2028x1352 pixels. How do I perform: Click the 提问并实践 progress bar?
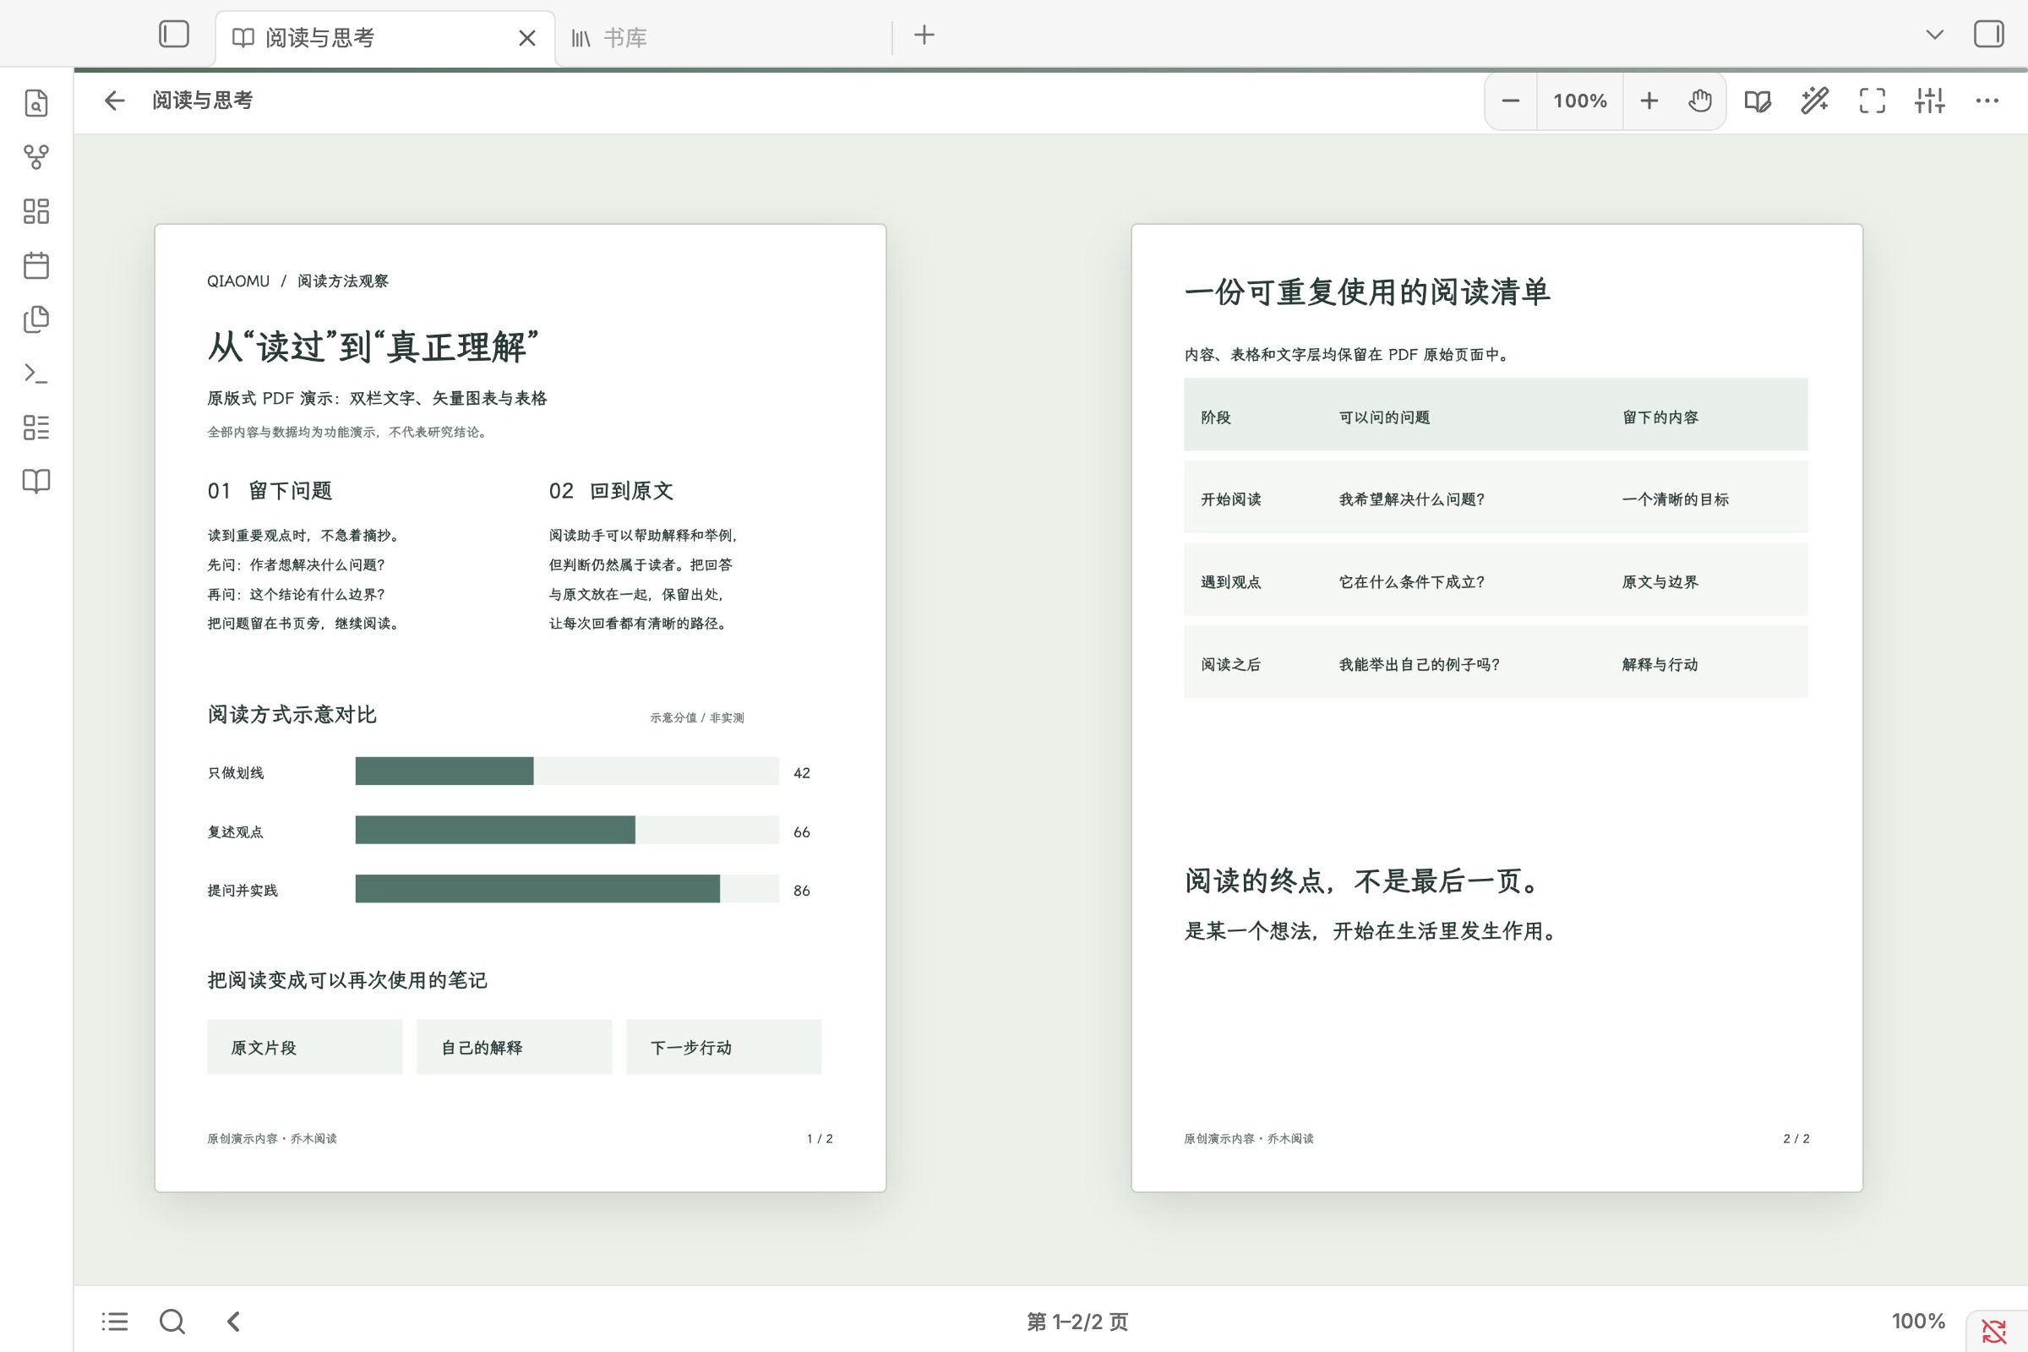pos(566,889)
